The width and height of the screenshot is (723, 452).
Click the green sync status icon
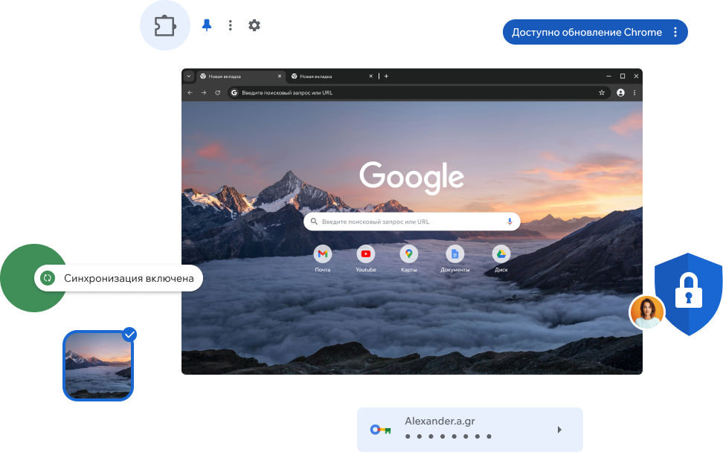(47, 278)
